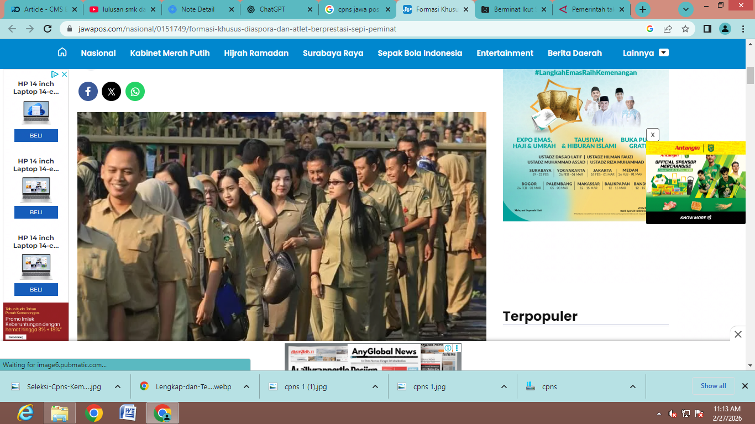Open the Entertainment section

[505, 53]
